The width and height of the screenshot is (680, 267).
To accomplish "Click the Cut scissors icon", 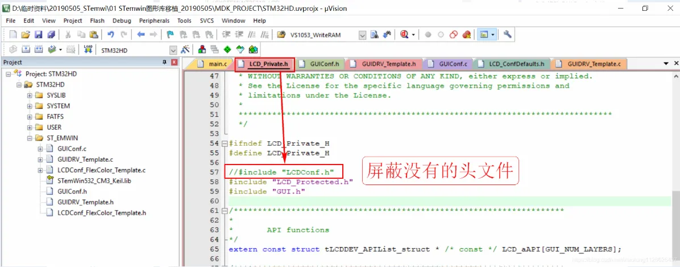I will pyautogui.click(x=68, y=34).
